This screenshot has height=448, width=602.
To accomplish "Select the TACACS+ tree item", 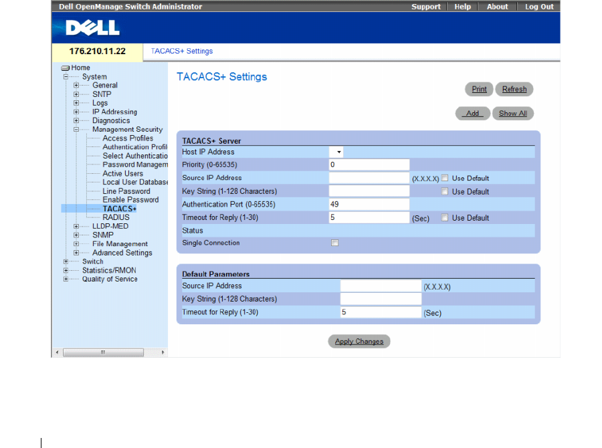I will (120, 209).
